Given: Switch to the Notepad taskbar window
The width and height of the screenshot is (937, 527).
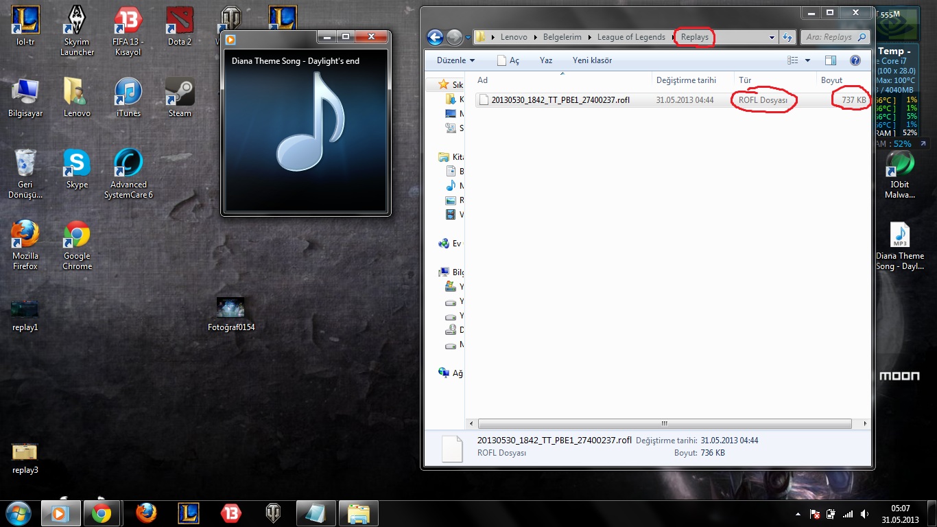Looking at the screenshot, I should click(x=316, y=513).
